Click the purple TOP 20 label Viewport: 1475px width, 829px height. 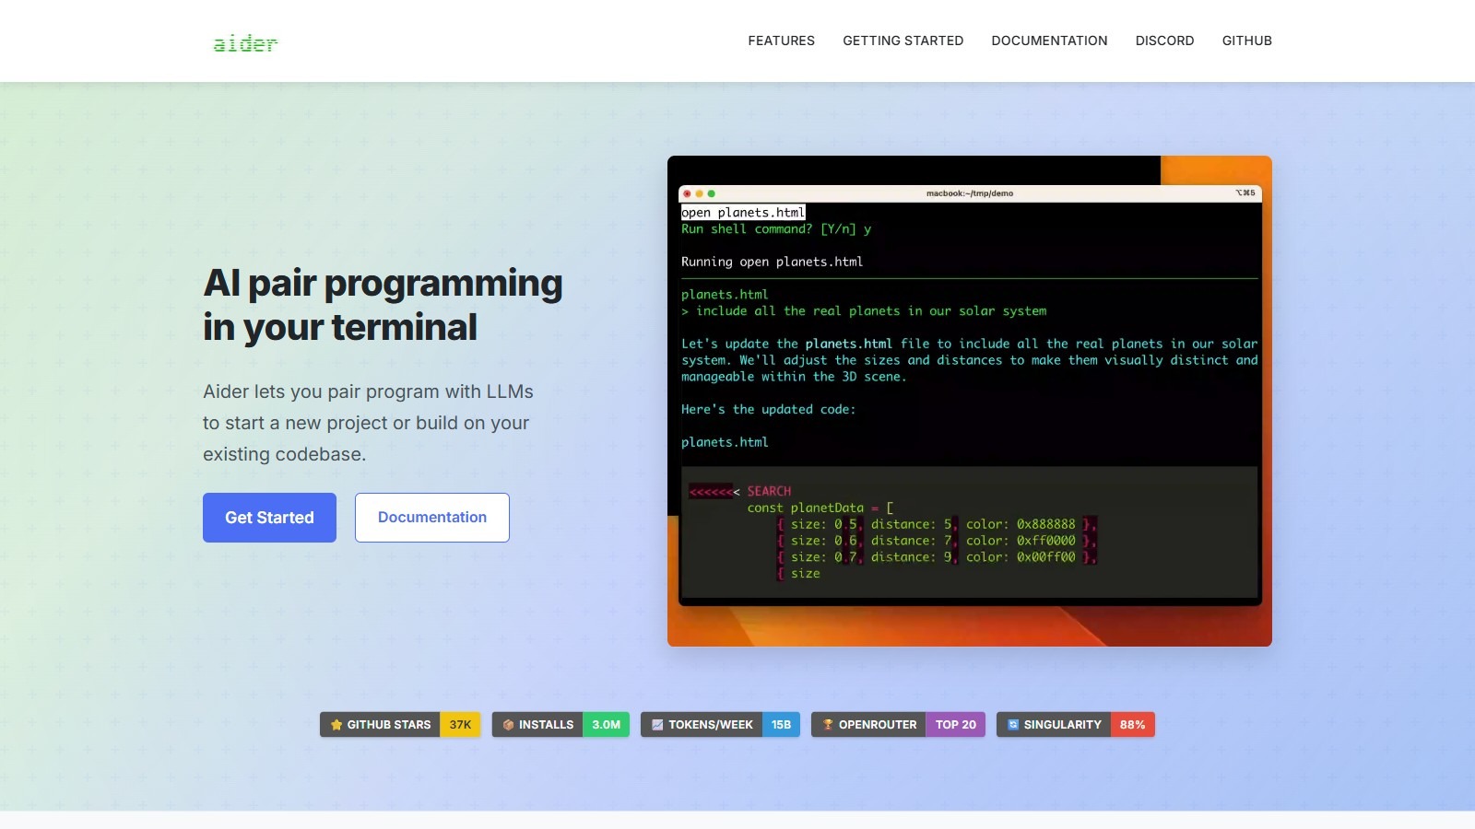pyautogui.click(x=955, y=725)
